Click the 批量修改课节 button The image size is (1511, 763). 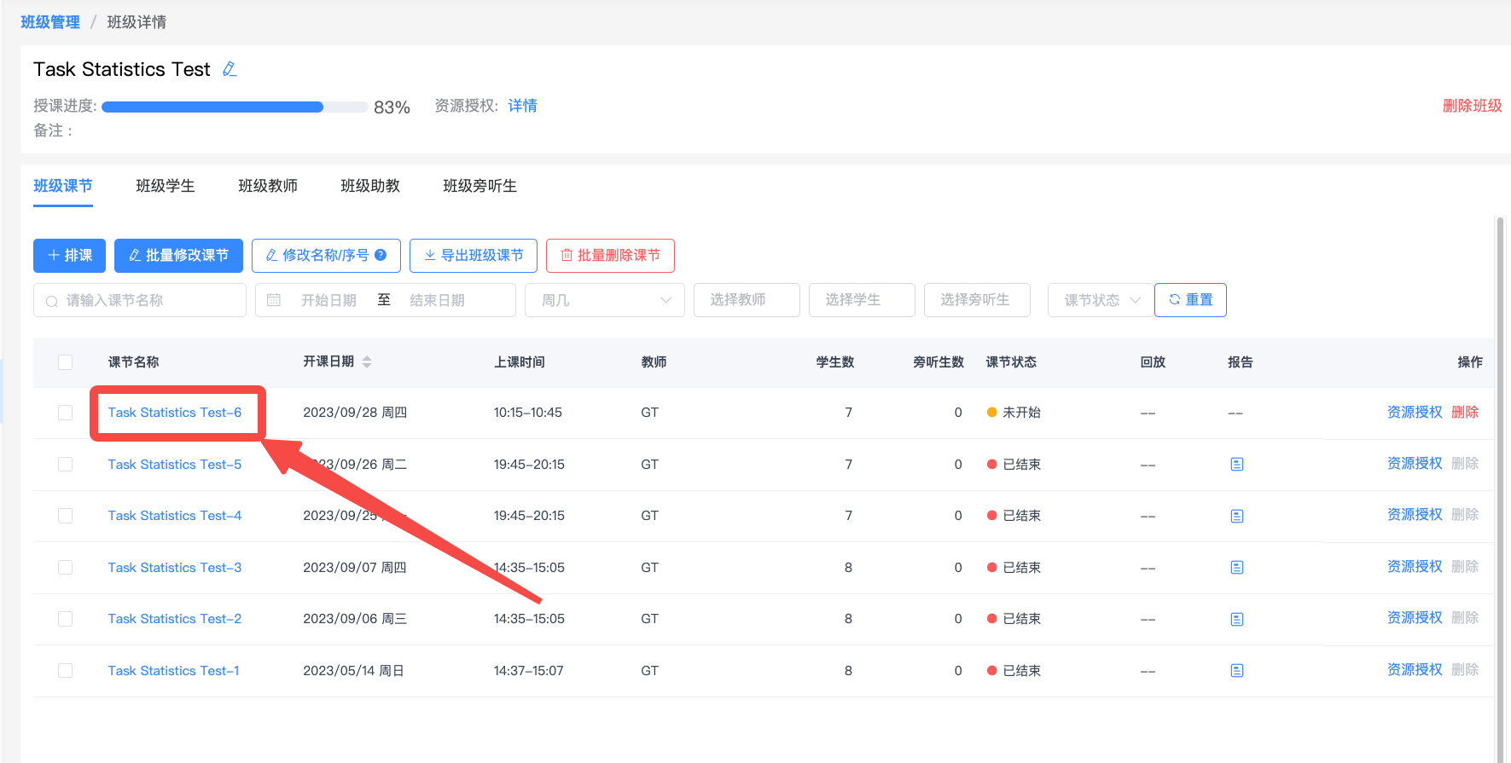[178, 256]
